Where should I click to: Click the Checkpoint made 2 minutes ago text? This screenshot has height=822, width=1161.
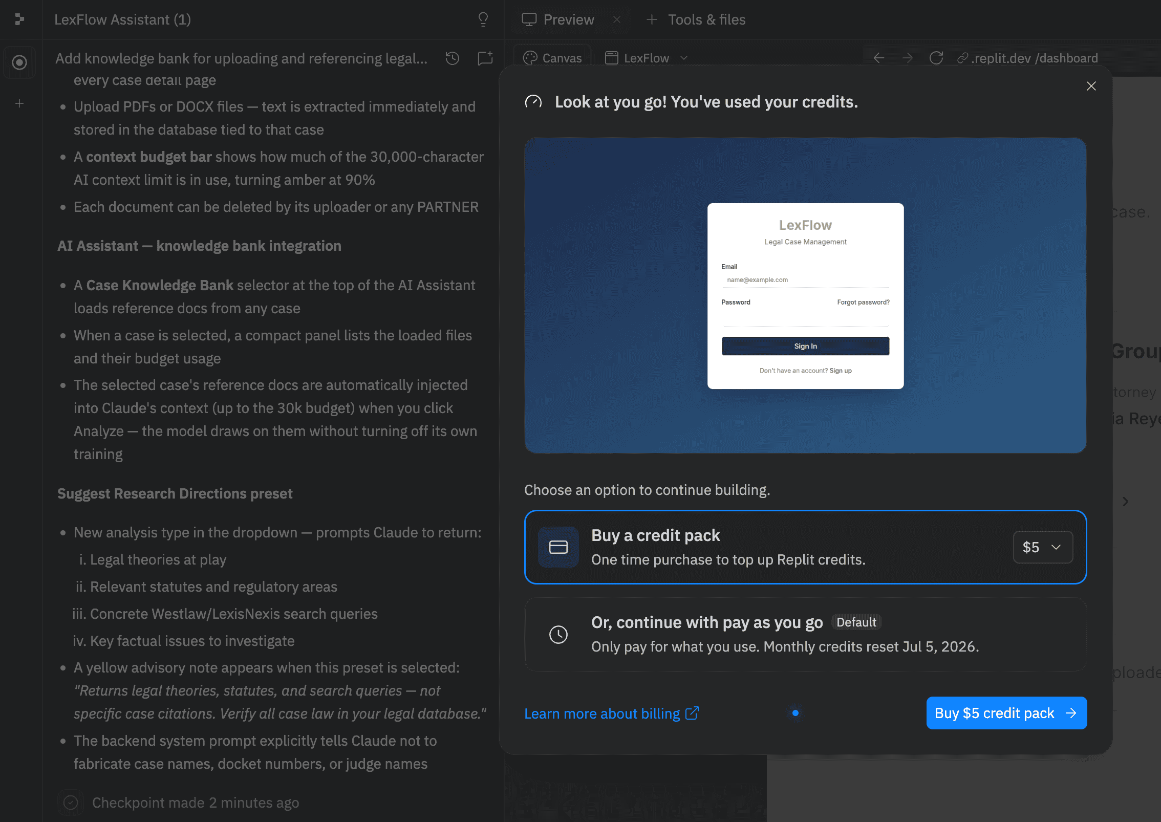pyautogui.click(x=196, y=803)
